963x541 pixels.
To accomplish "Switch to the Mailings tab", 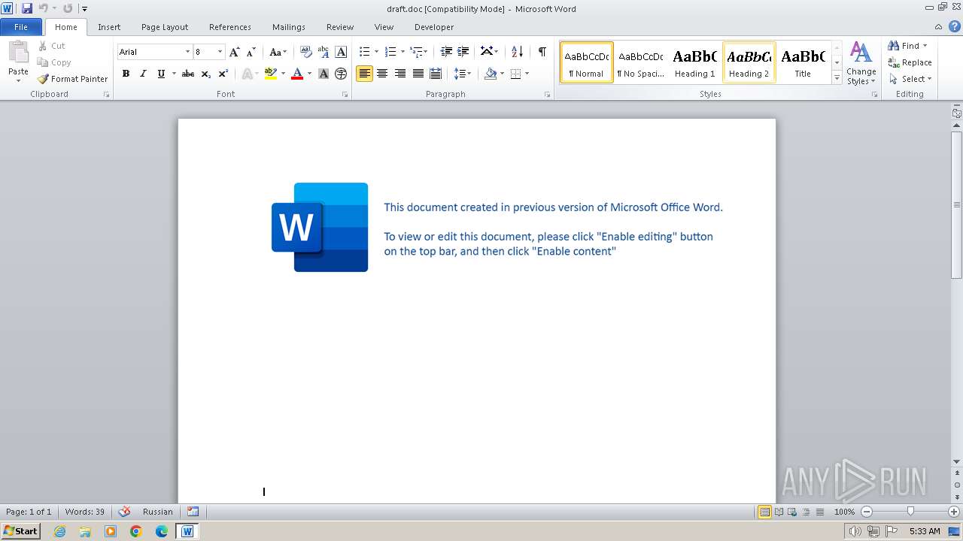I will (x=289, y=27).
